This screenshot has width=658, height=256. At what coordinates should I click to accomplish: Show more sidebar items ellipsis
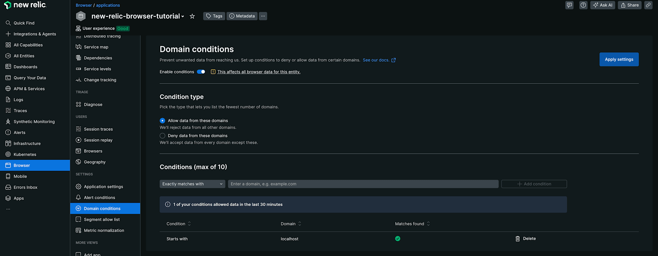(8, 209)
